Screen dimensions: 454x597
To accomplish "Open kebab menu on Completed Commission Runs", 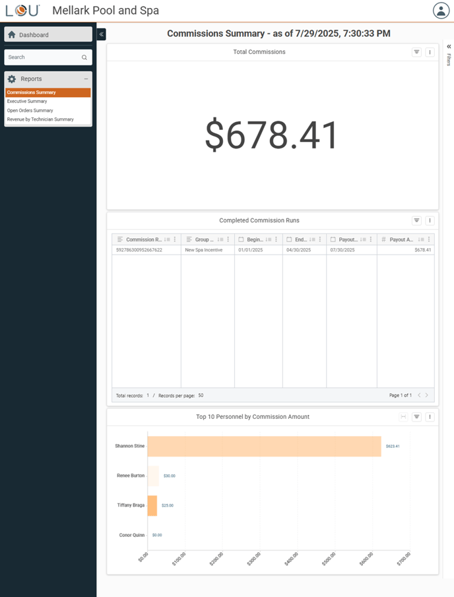I will click(x=430, y=221).
